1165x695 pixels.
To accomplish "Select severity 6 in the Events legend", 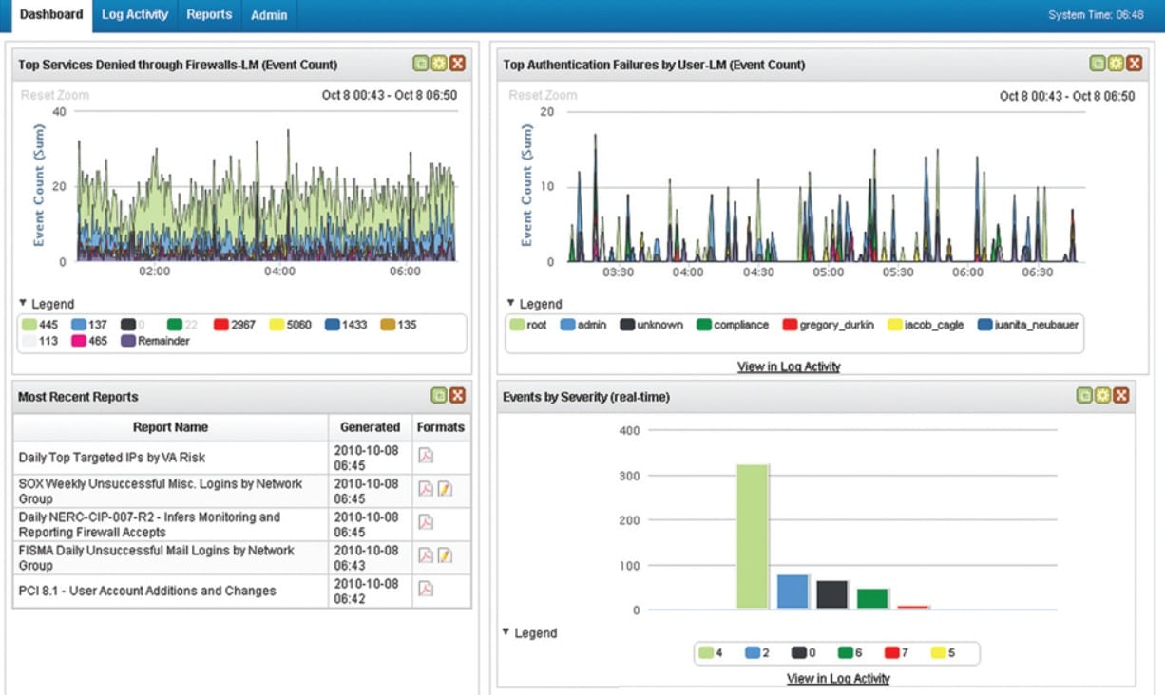I will coord(849,653).
